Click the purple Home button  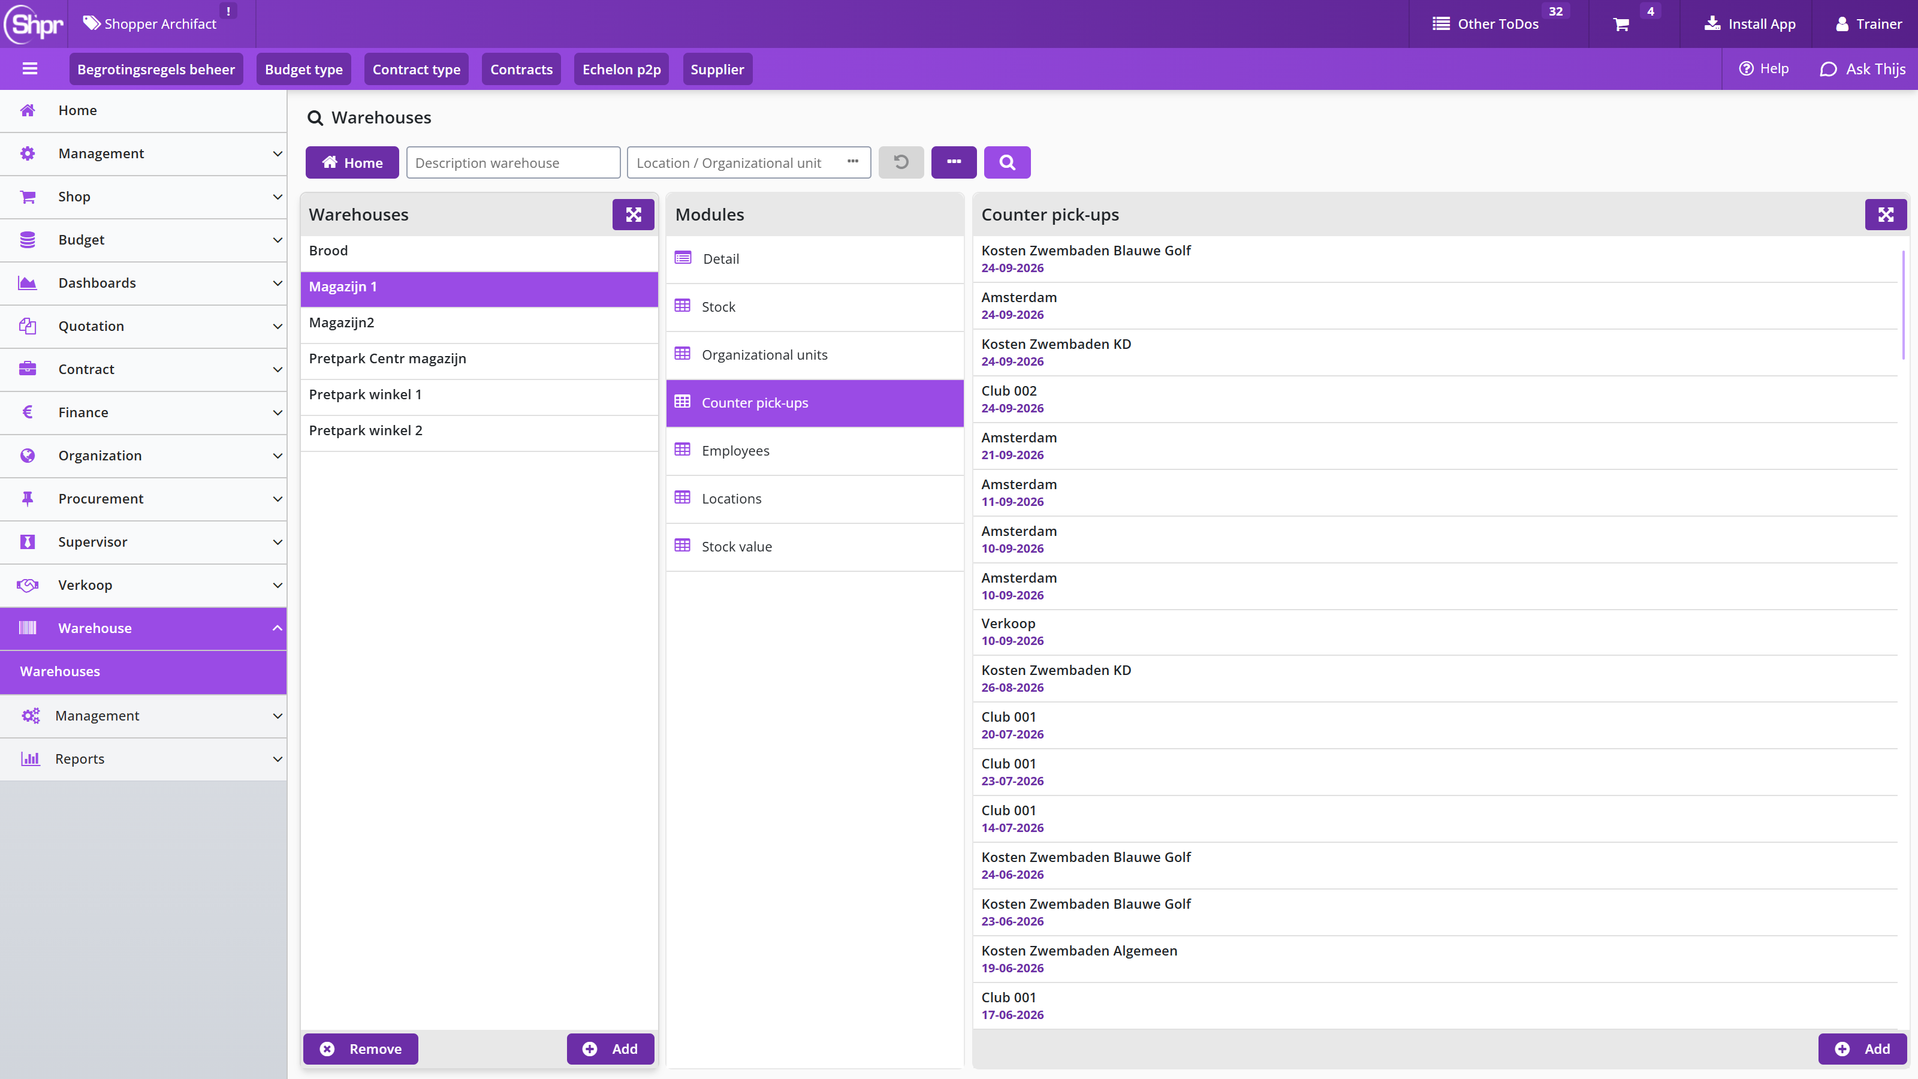point(352,162)
